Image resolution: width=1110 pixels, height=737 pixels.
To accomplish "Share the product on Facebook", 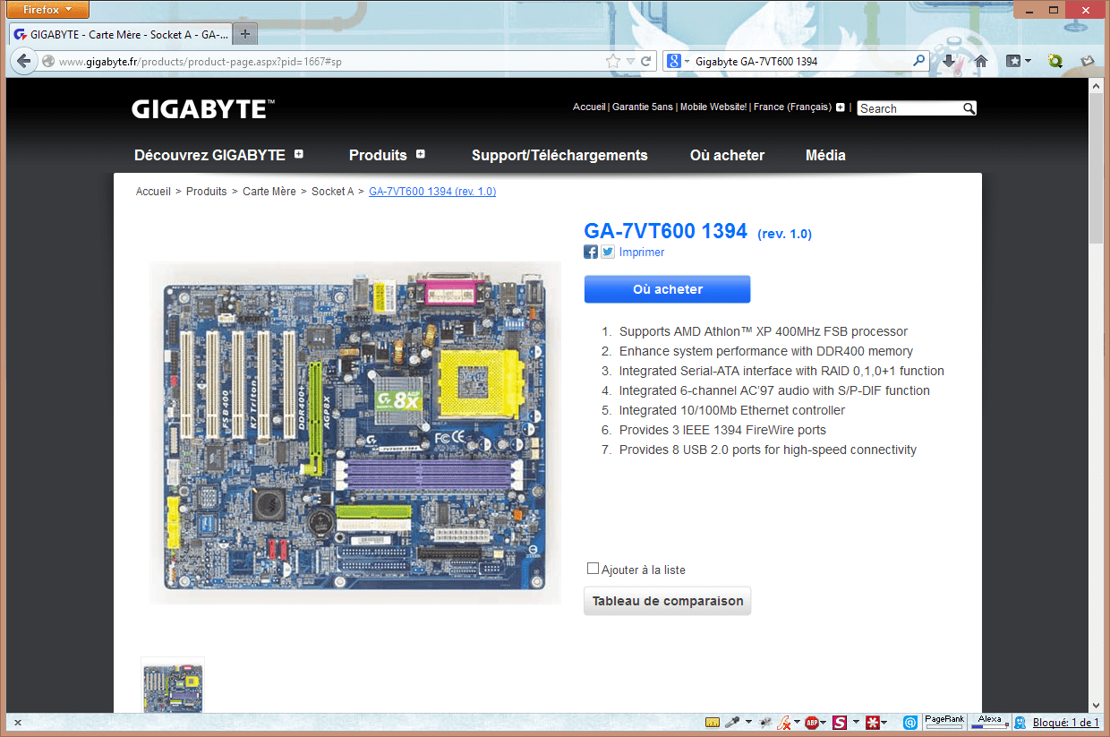I will click(x=591, y=252).
